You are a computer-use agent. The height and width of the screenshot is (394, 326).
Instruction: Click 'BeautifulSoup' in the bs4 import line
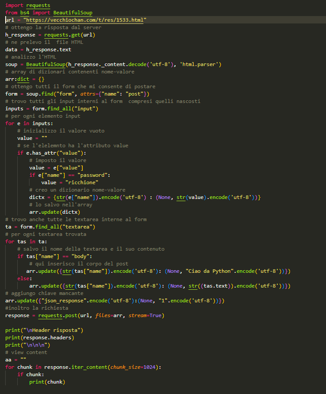click(x=73, y=13)
